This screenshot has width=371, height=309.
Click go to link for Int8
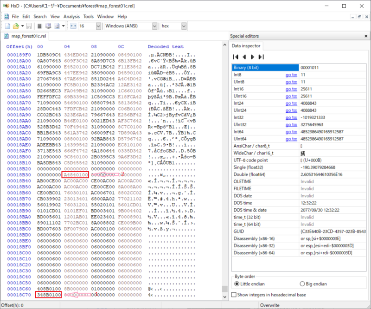point(291,75)
